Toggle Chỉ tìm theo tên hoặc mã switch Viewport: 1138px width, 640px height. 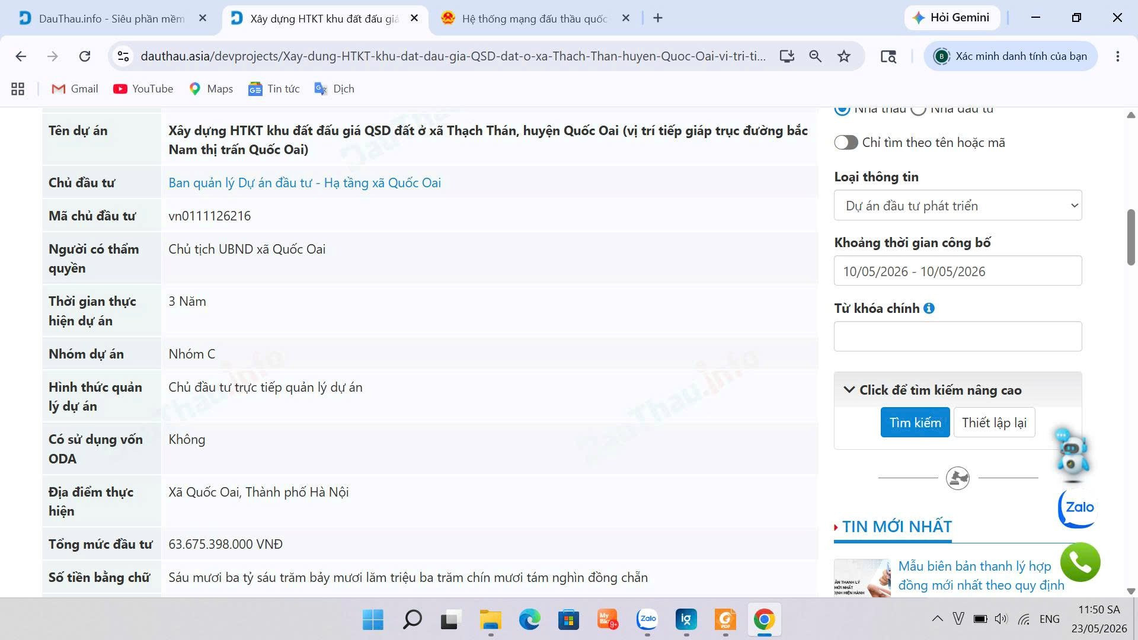pyautogui.click(x=846, y=142)
